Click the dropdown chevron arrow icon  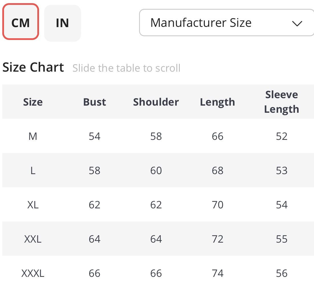click(297, 23)
